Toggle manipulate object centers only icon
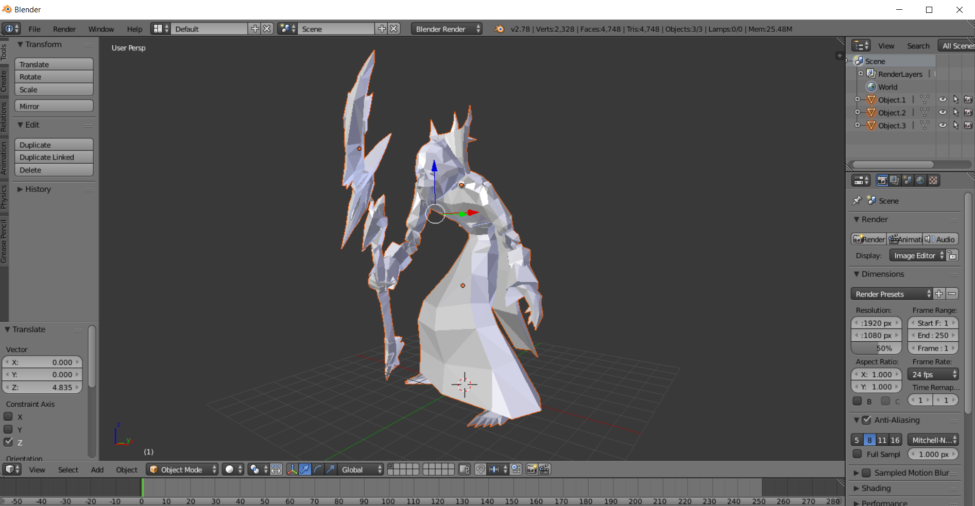This screenshot has height=506, width=975. [276, 469]
